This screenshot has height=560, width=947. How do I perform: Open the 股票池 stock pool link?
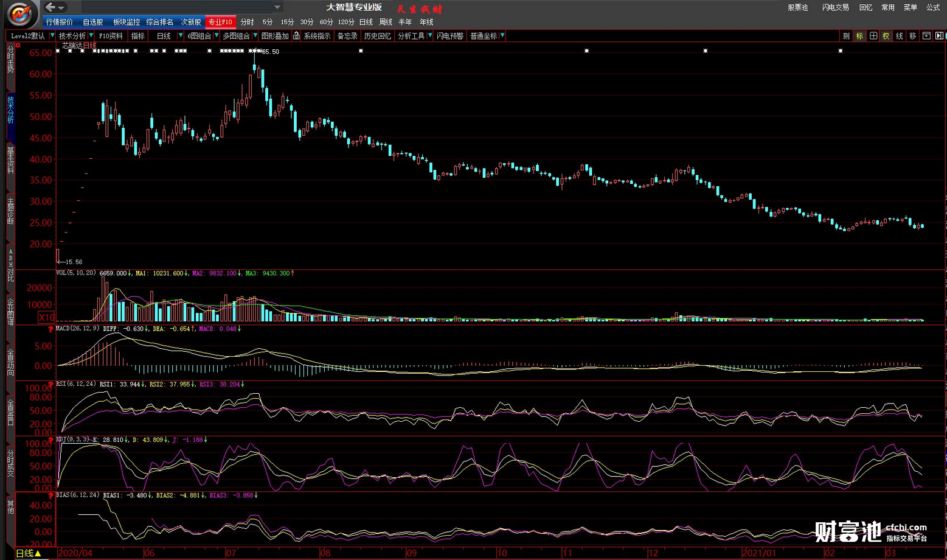click(797, 7)
